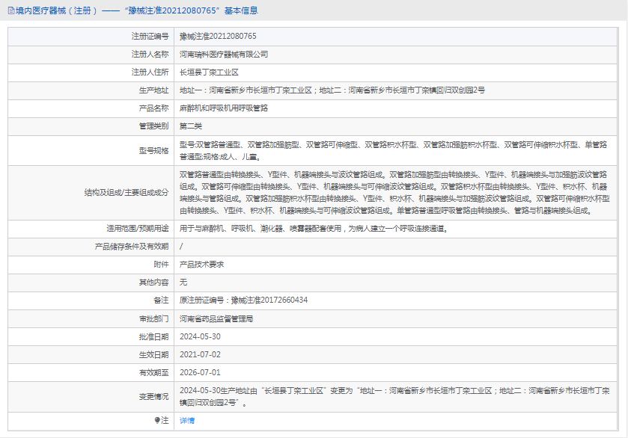Viewport: 628px width, 438px height.
Task: Select model spec text starting 型号:双管路普通型
Action: tap(393, 151)
